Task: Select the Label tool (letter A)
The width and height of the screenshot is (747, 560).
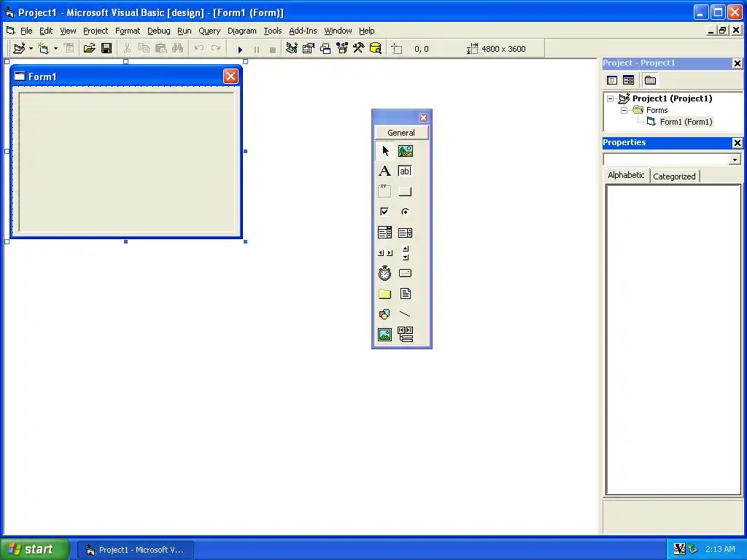Action: [x=385, y=171]
